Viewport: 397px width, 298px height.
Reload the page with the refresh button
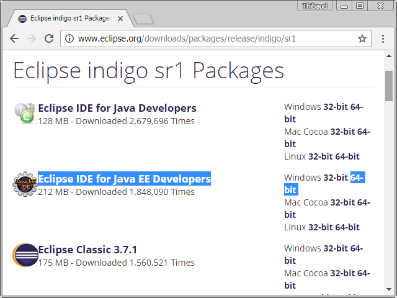[x=49, y=38]
